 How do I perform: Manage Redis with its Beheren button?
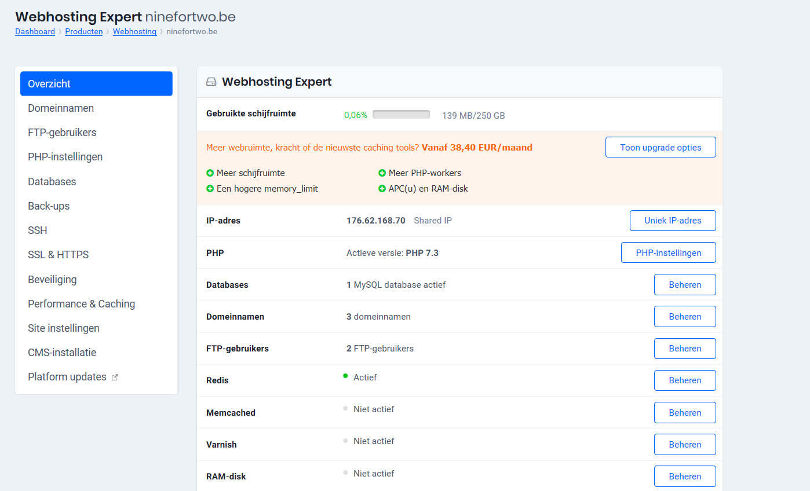[x=685, y=380]
